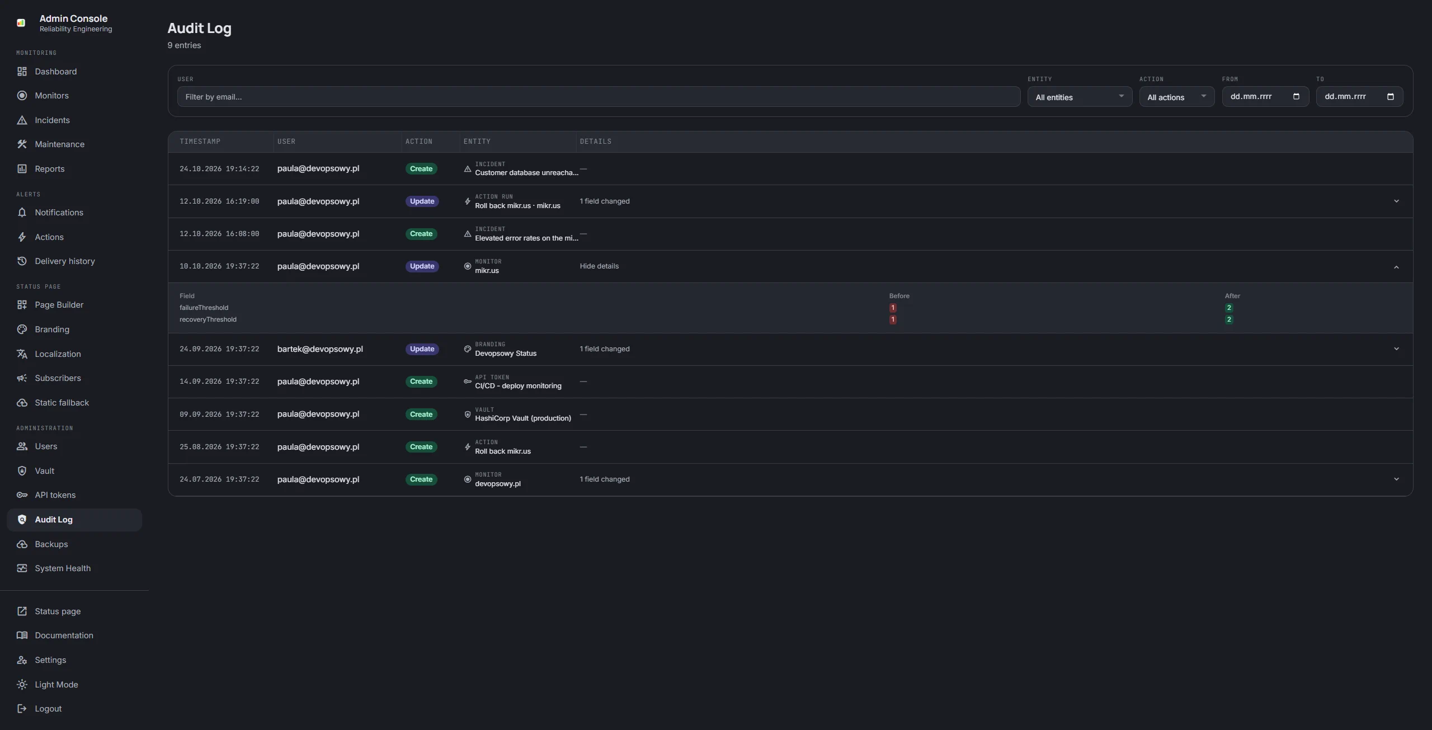Expand the Roll back mikr.us action run row
Image resolution: width=1432 pixels, height=730 pixels.
[1396, 201]
